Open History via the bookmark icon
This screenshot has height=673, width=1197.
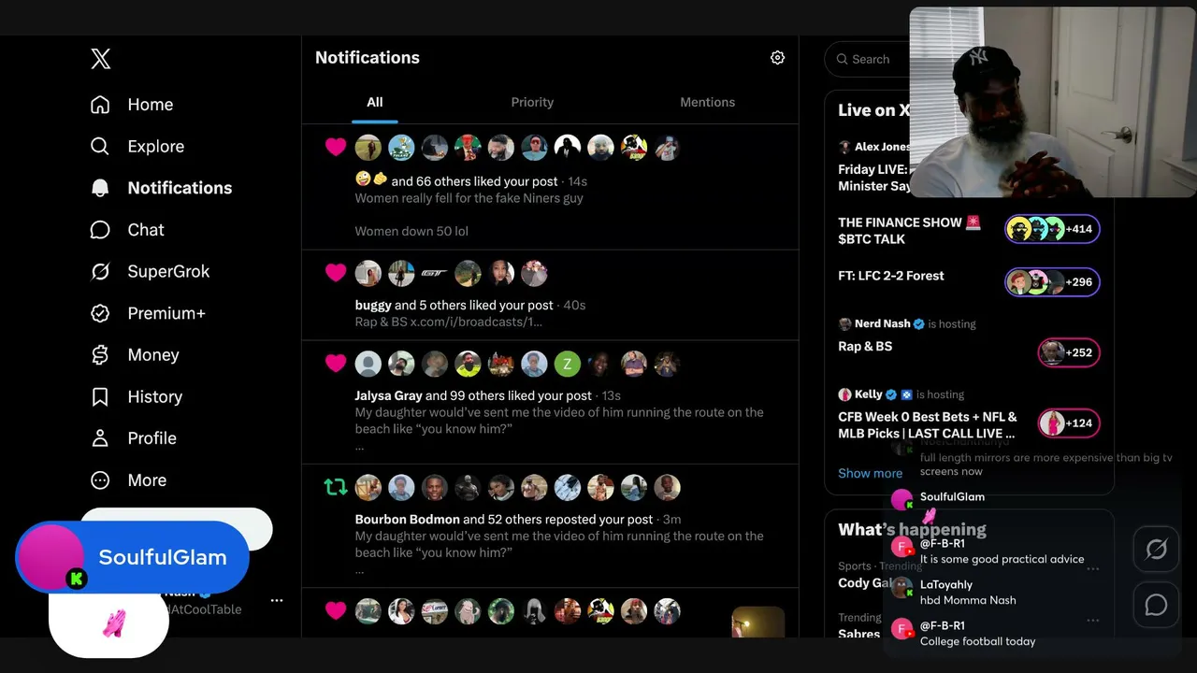pos(100,396)
